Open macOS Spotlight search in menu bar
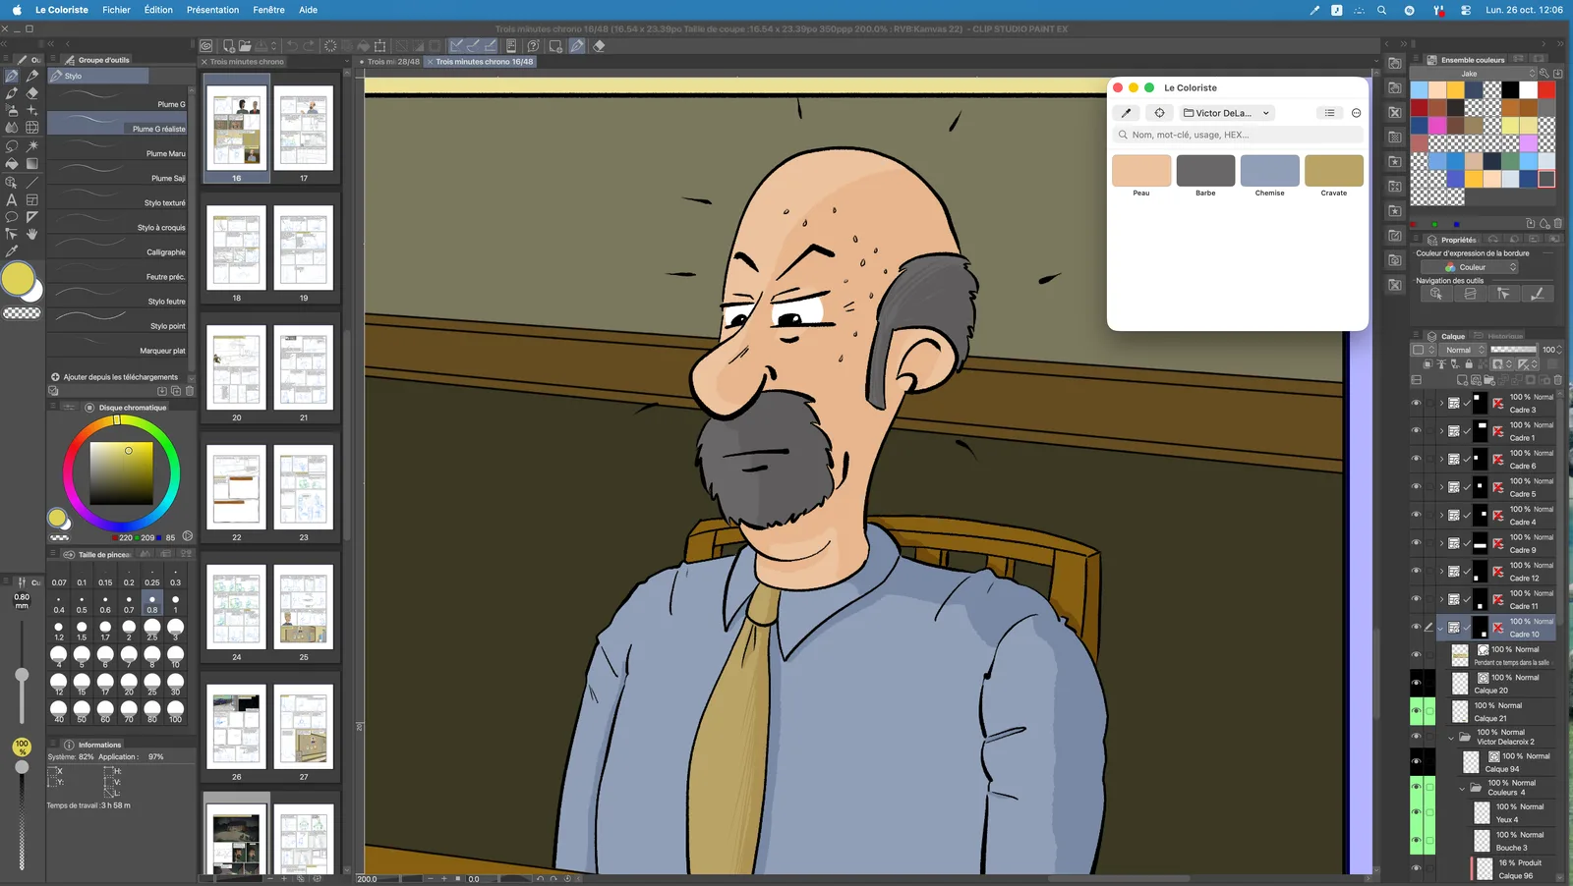Screen dimensions: 1573x886 (1382, 10)
